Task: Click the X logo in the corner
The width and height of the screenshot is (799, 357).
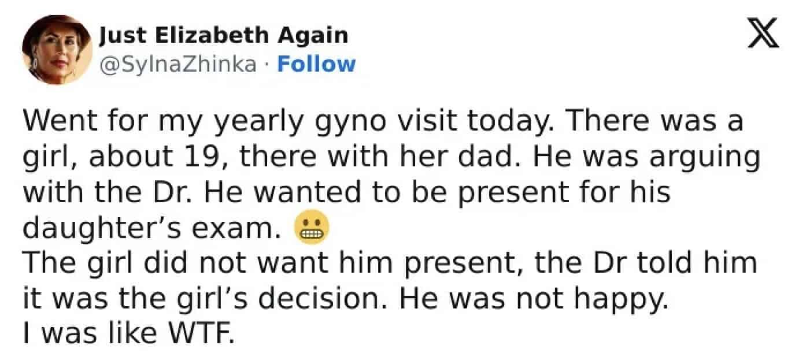Action: [764, 36]
